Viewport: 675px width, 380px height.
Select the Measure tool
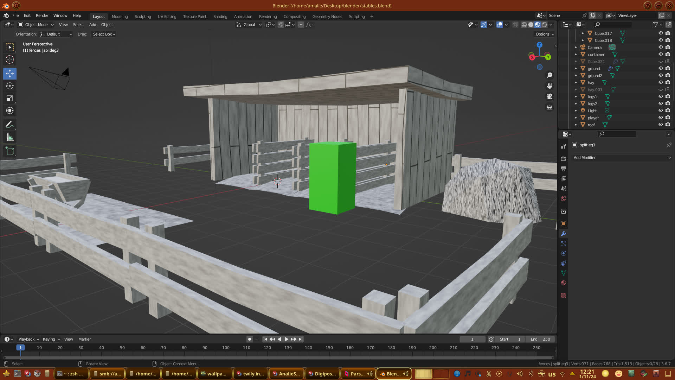[10, 138]
